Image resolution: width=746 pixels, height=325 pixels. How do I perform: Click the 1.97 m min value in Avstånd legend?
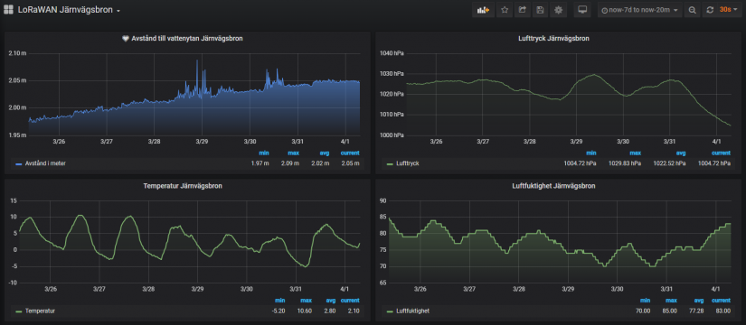click(260, 164)
